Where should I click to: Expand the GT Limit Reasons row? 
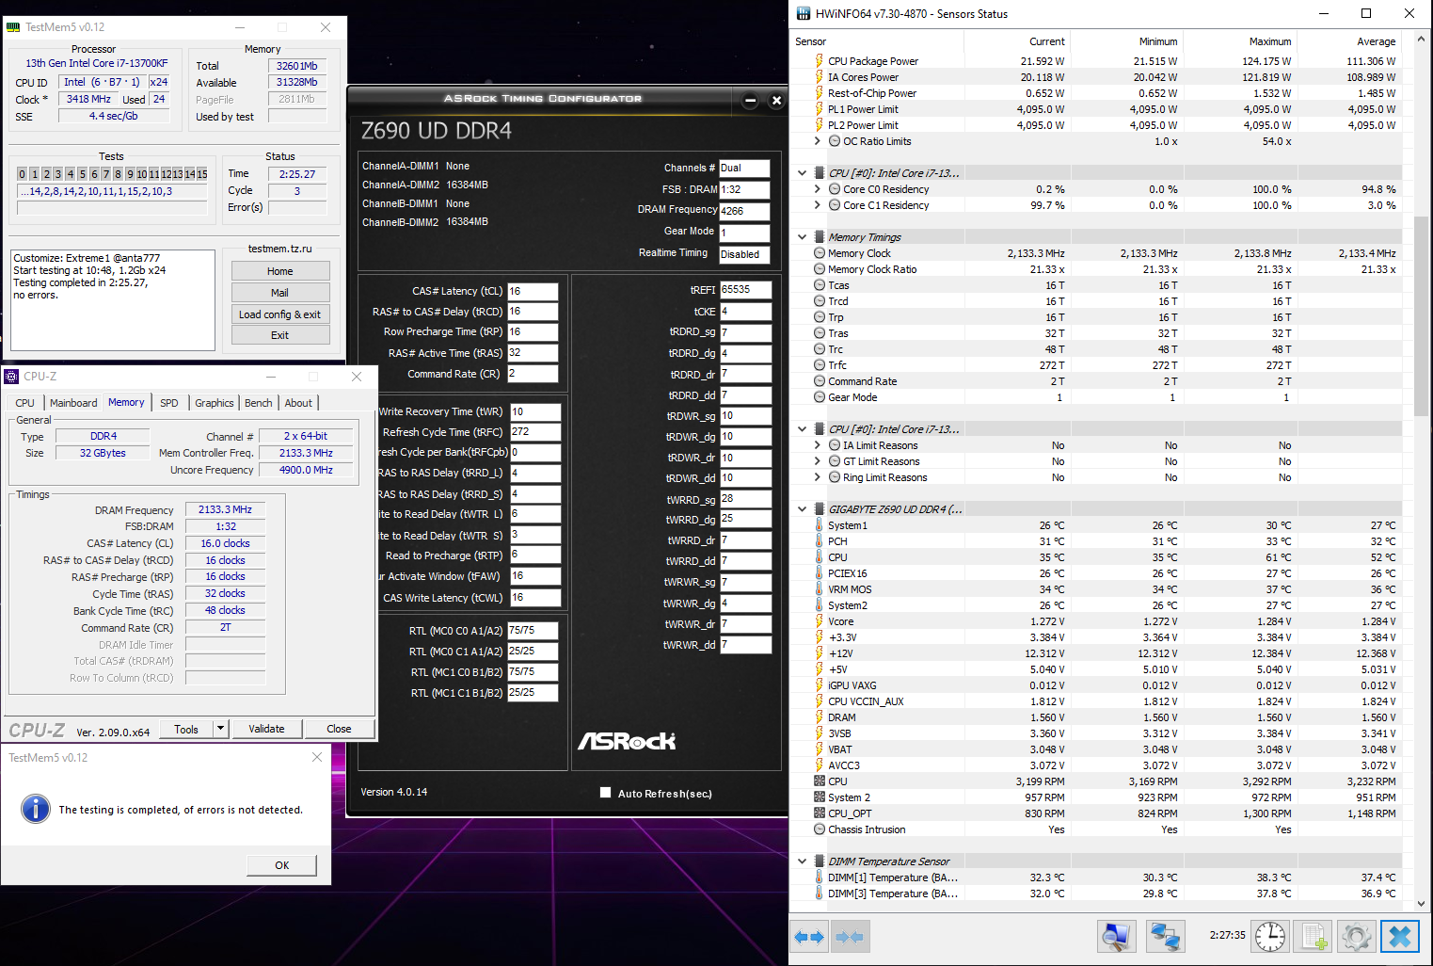click(818, 461)
